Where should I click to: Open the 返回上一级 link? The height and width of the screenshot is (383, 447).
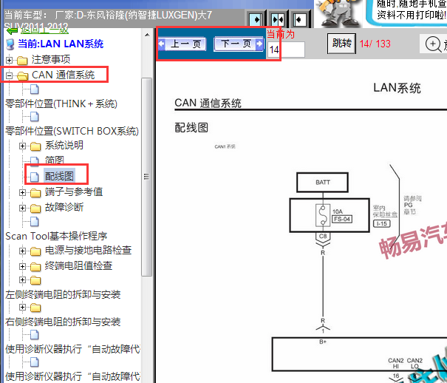coord(44,30)
